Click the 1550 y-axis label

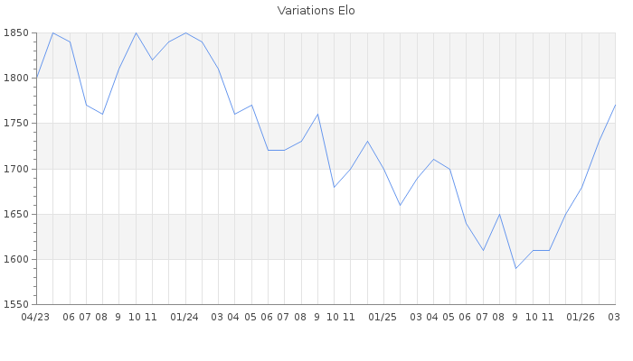click(x=16, y=305)
